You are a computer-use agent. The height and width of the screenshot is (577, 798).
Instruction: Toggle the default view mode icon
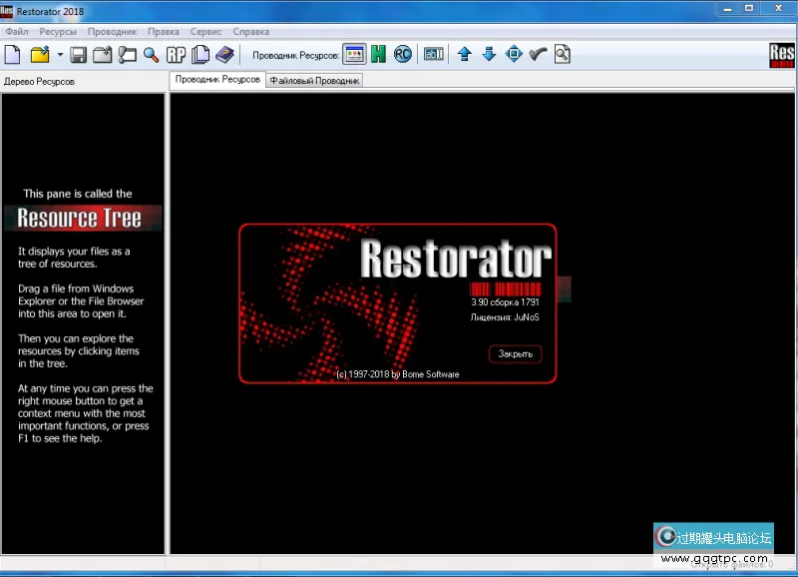pos(354,54)
